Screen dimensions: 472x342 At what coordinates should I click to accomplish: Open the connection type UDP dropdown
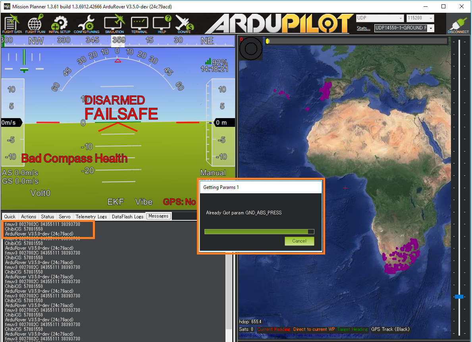[x=379, y=18]
